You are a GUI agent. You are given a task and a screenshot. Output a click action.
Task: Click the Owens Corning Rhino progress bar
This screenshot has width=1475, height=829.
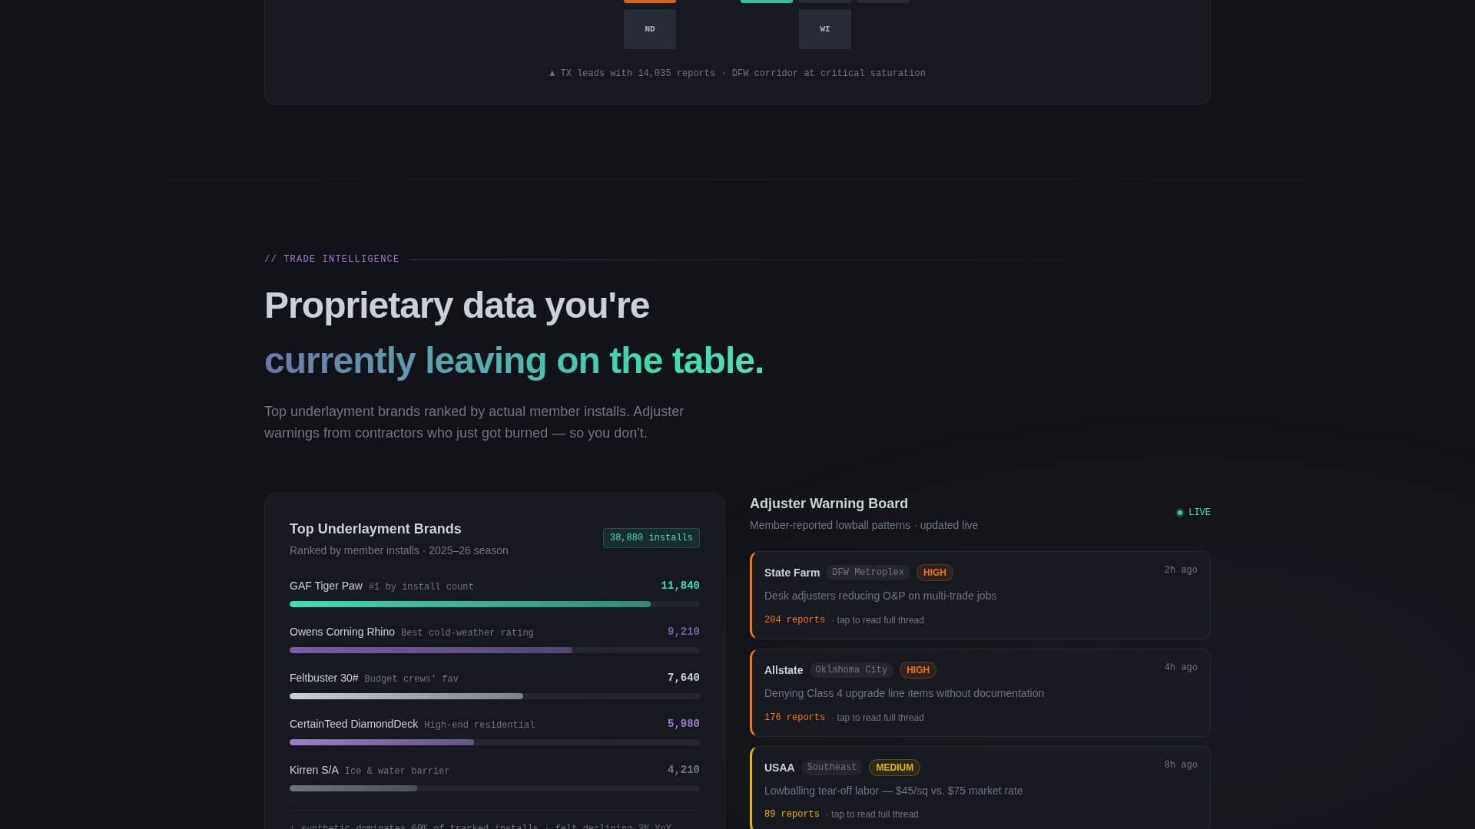tap(495, 650)
